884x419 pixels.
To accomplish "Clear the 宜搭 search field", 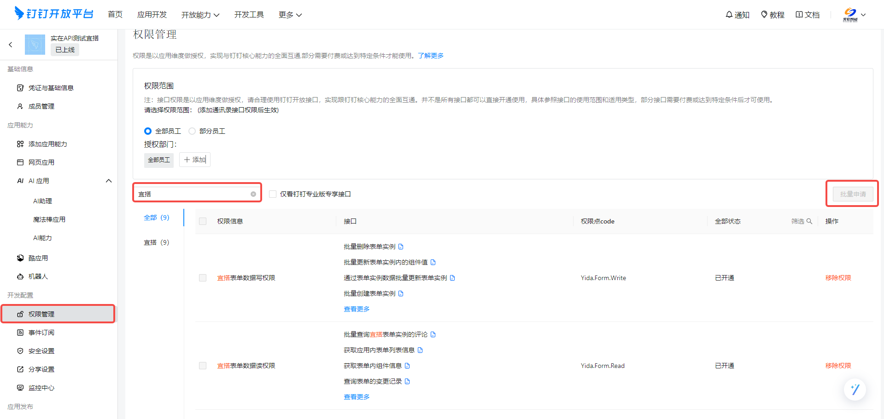I will click(x=253, y=194).
